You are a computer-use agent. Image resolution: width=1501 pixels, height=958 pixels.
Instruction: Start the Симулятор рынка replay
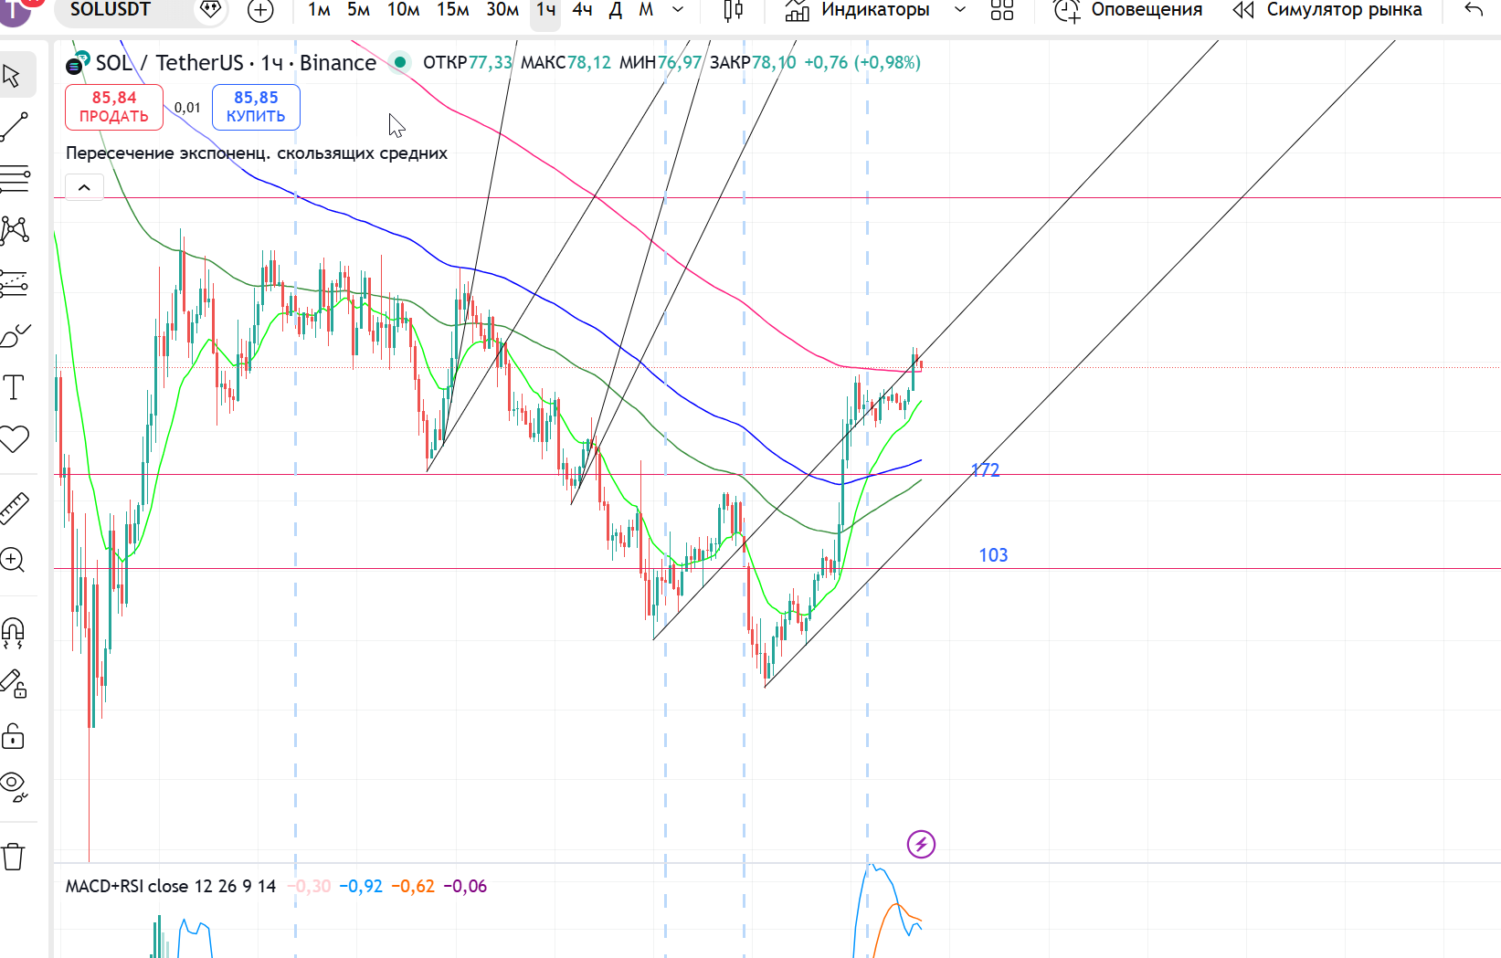click(x=1327, y=10)
